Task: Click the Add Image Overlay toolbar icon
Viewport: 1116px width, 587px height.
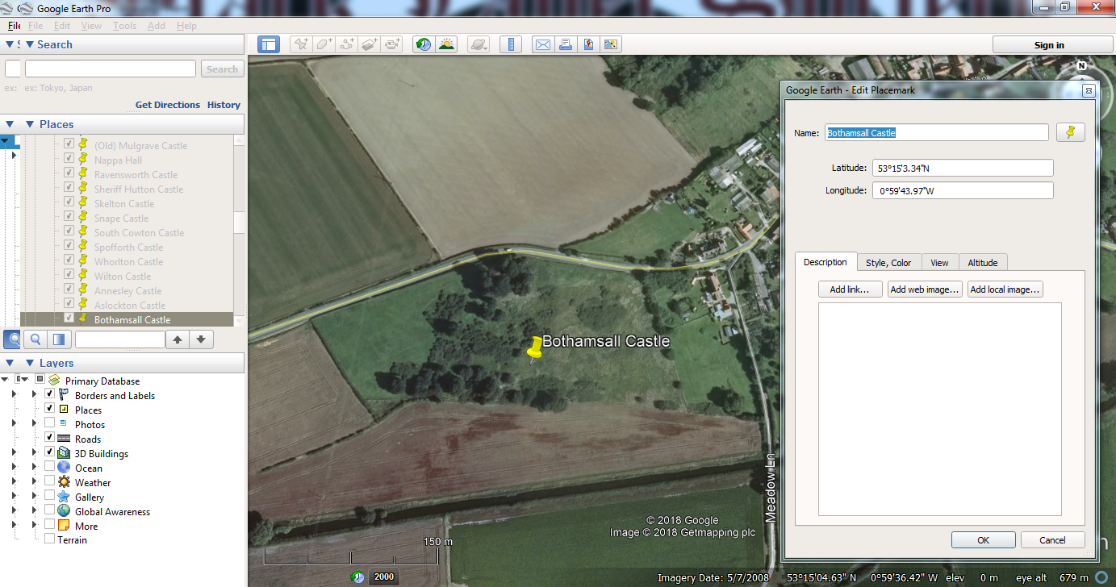Action: pos(370,44)
